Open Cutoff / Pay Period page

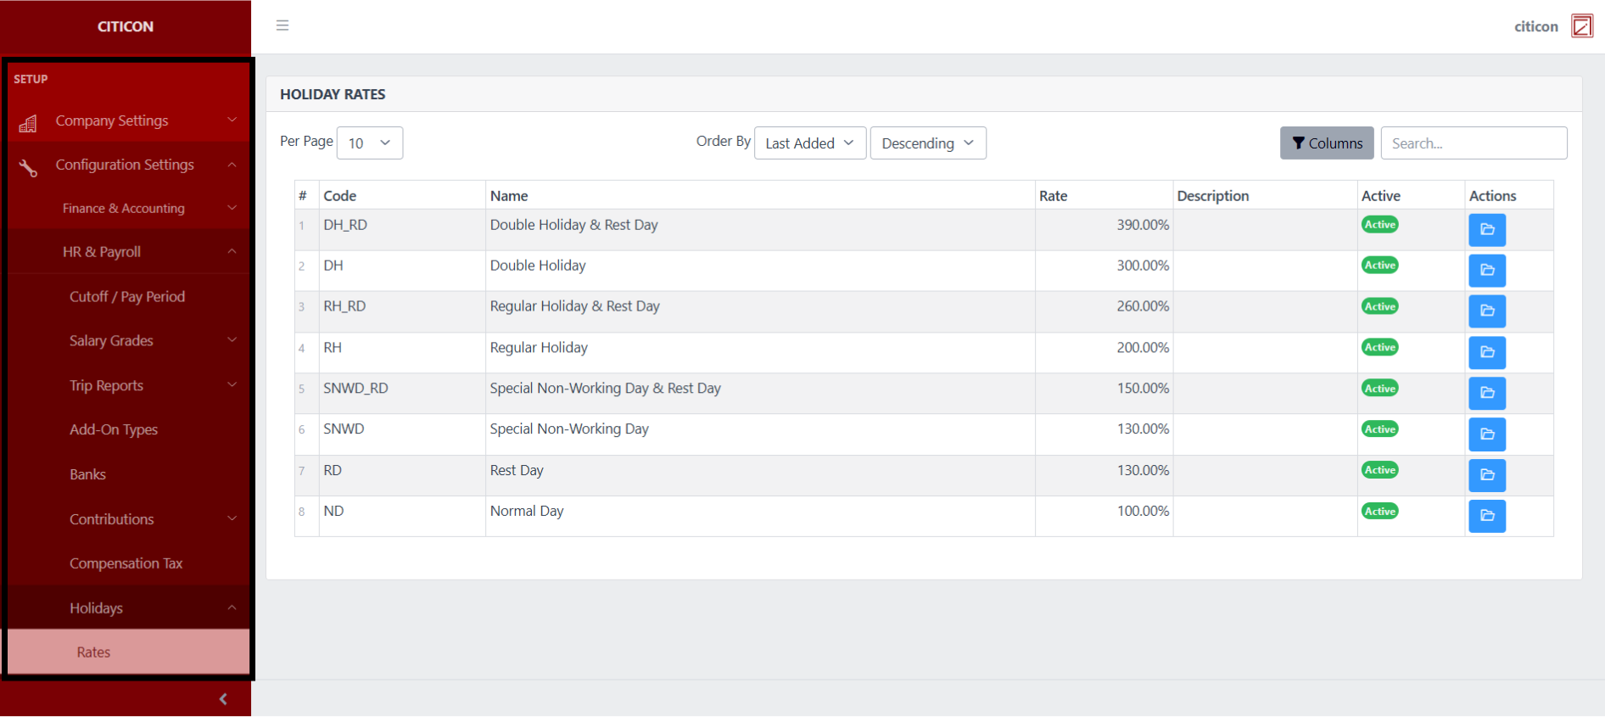tap(127, 297)
